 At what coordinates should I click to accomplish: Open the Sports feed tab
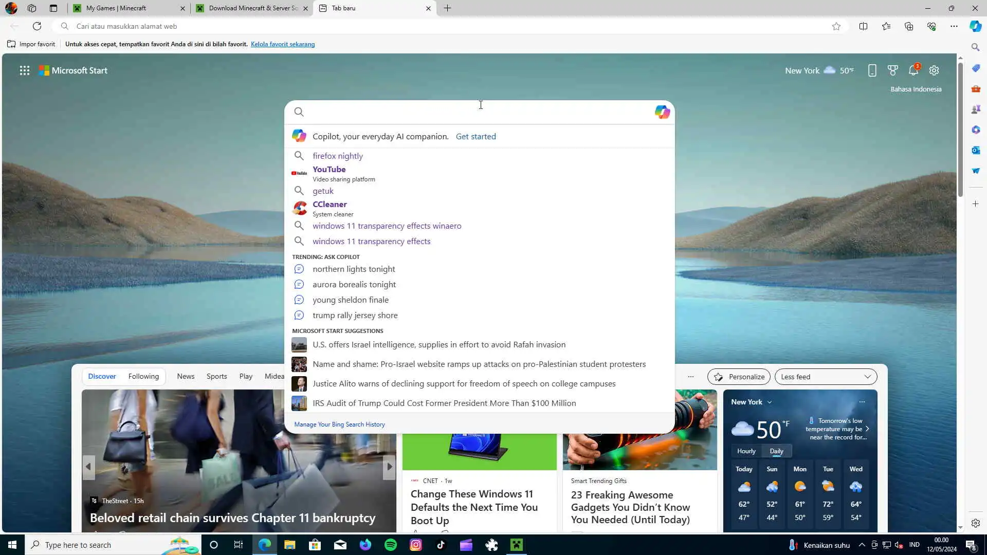point(216,376)
